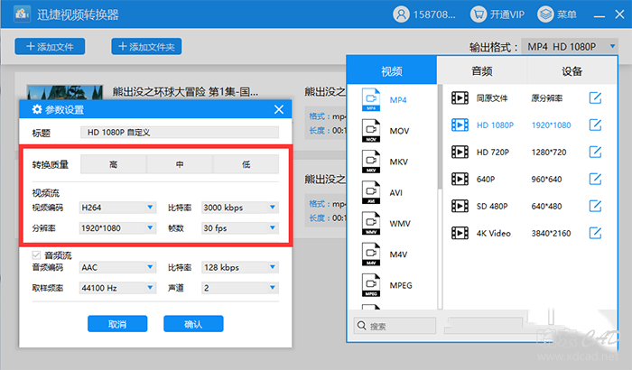This screenshot has width=632, height=370.
Task: Click the app logo in title bar
Action: tap(22, 14)
